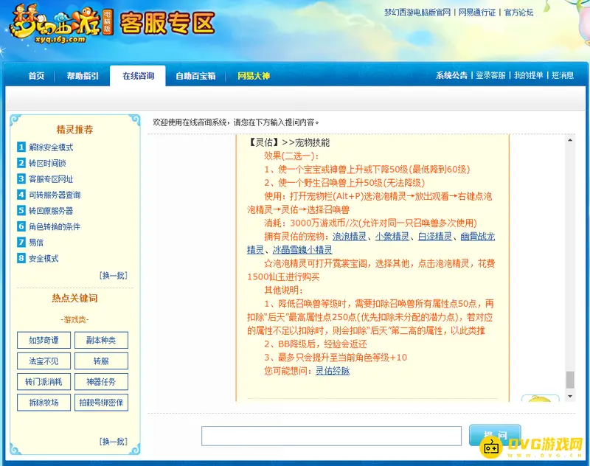
Task: Open the 灵佑经脉 suggested question
Action: tap(333, 371)
